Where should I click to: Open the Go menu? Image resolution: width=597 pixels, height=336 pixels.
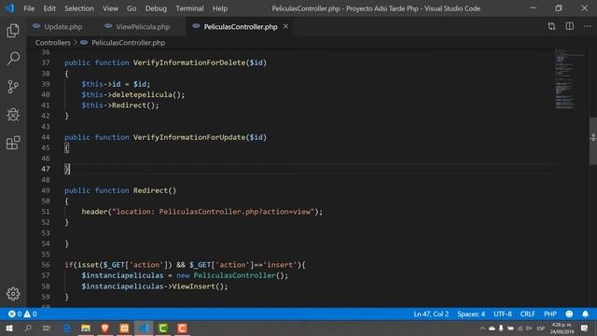[132, 8]
